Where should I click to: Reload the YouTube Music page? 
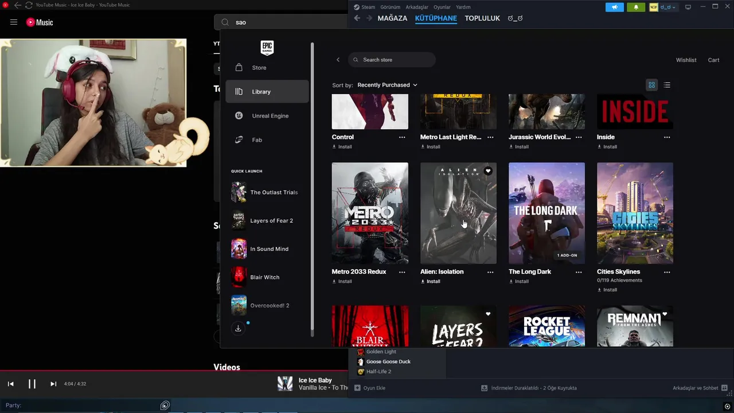point(28,5)
